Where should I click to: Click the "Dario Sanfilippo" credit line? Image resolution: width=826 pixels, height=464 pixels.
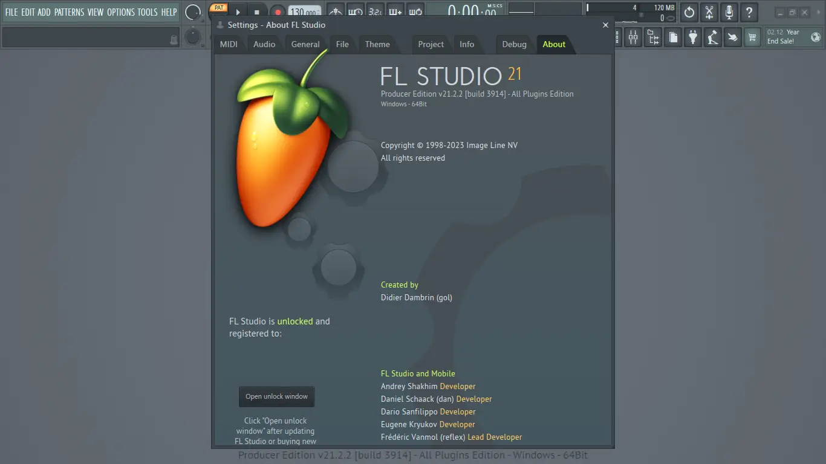click(428, 411)
